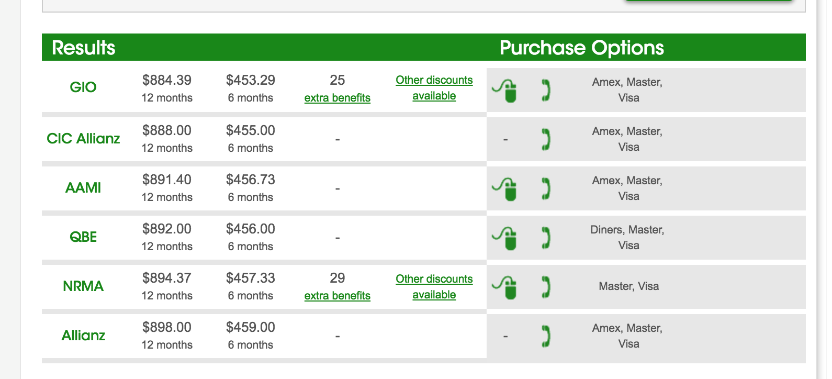Click the QBE buy online mouse icon
Screen dimensions: 832x379
[x=504, y=238]
